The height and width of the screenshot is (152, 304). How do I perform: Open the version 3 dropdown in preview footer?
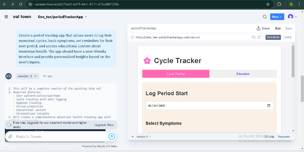click(144, 137)
